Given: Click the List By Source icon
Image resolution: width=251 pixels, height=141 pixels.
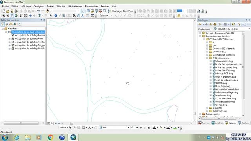Looking at the screenshot, I should click(7, 24).
